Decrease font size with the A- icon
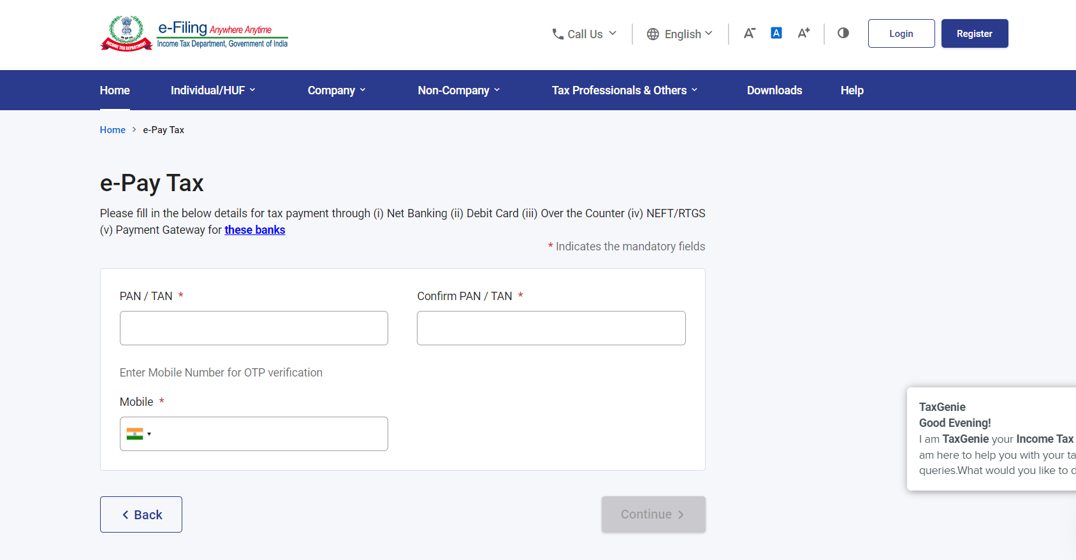 click(749, 33)
